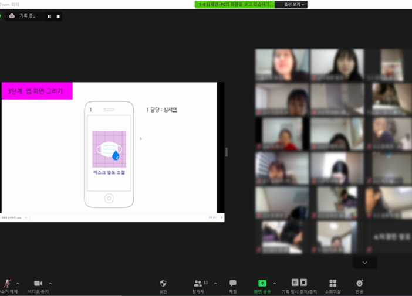Click the downloaded png file in download bar
412x296 pixels.
[x=11, y=217]
